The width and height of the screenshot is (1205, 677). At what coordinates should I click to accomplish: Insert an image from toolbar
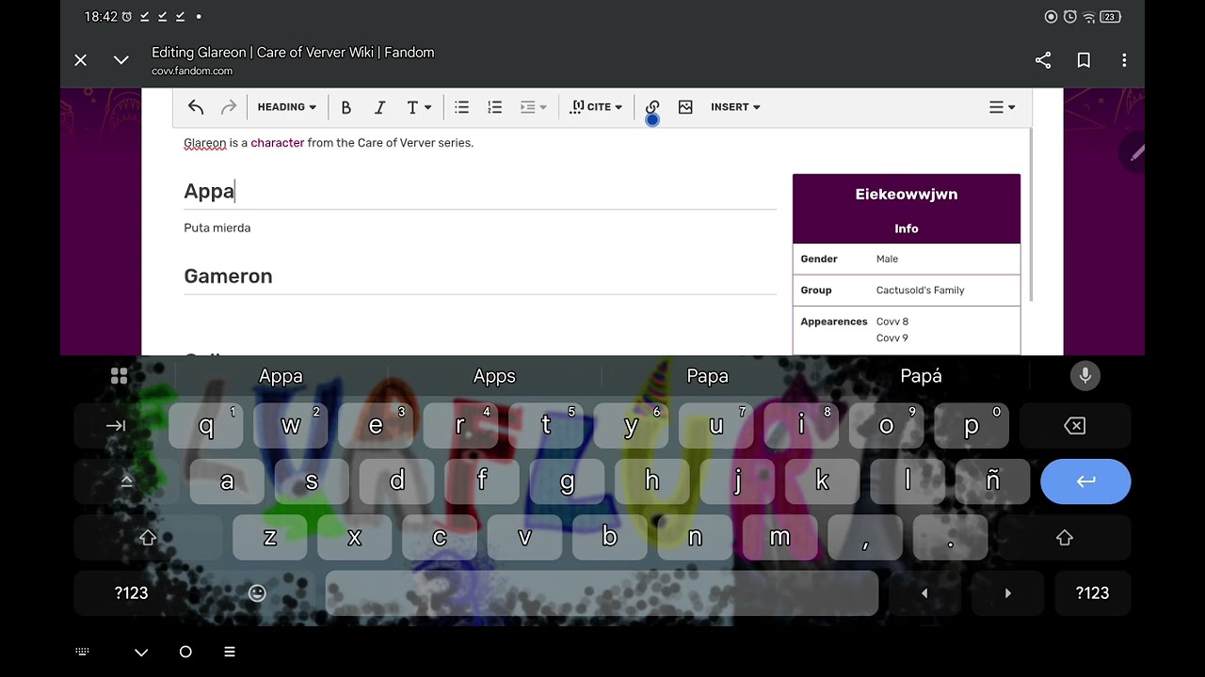point(685,107)
